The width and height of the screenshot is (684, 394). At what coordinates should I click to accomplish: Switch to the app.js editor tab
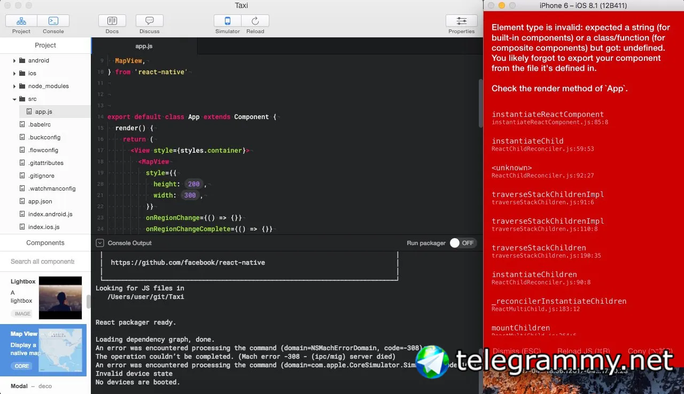(144, 46)
